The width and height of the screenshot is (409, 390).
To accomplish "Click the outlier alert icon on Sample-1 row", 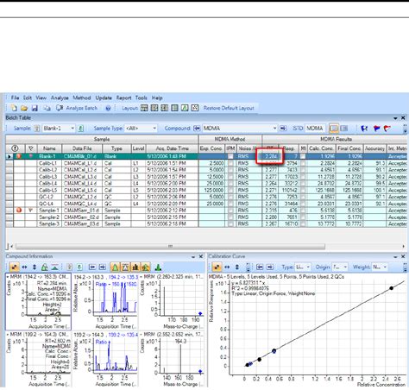I will pyautogui.click(x=19, y=211).
